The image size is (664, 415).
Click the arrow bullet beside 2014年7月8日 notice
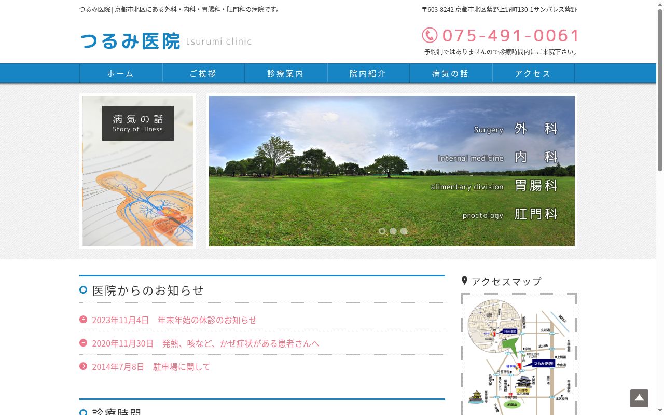coord(83,366)
